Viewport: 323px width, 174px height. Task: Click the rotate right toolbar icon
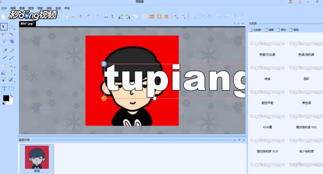point(128,16)
